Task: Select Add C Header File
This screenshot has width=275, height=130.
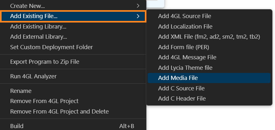Action: point(182,99)
